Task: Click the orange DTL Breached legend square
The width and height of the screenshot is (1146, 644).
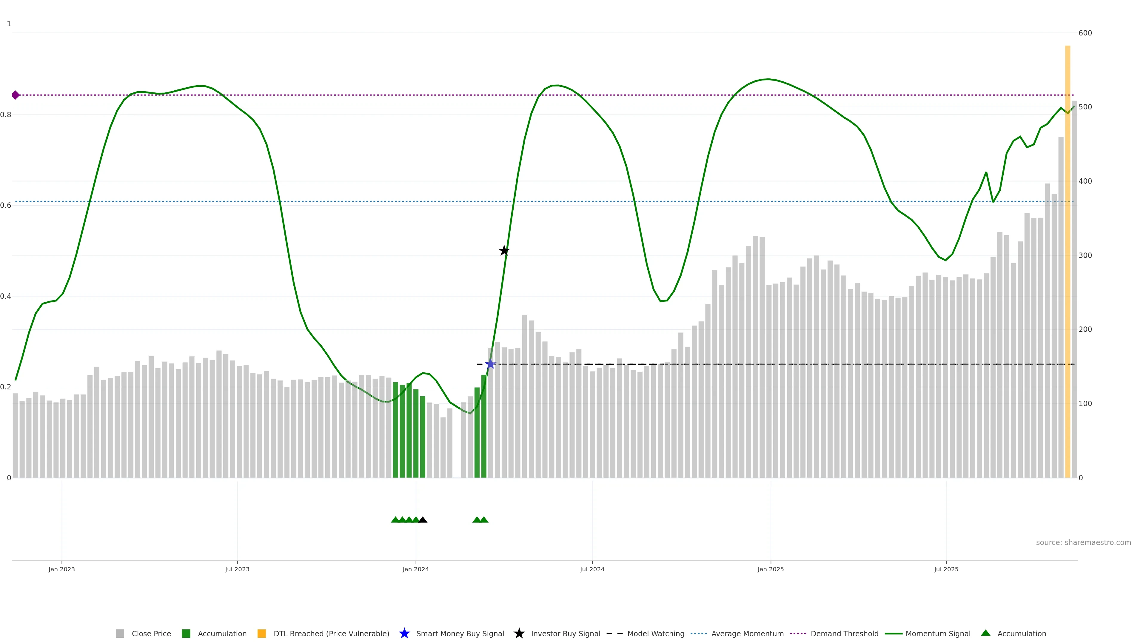Action: (x=262, y=633)
